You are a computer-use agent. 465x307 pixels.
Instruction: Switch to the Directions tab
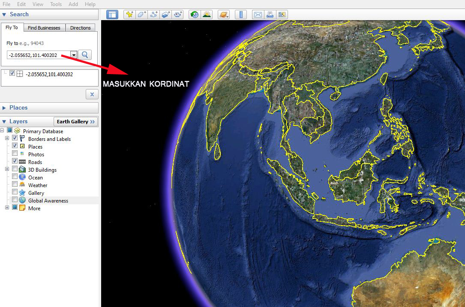81,28
